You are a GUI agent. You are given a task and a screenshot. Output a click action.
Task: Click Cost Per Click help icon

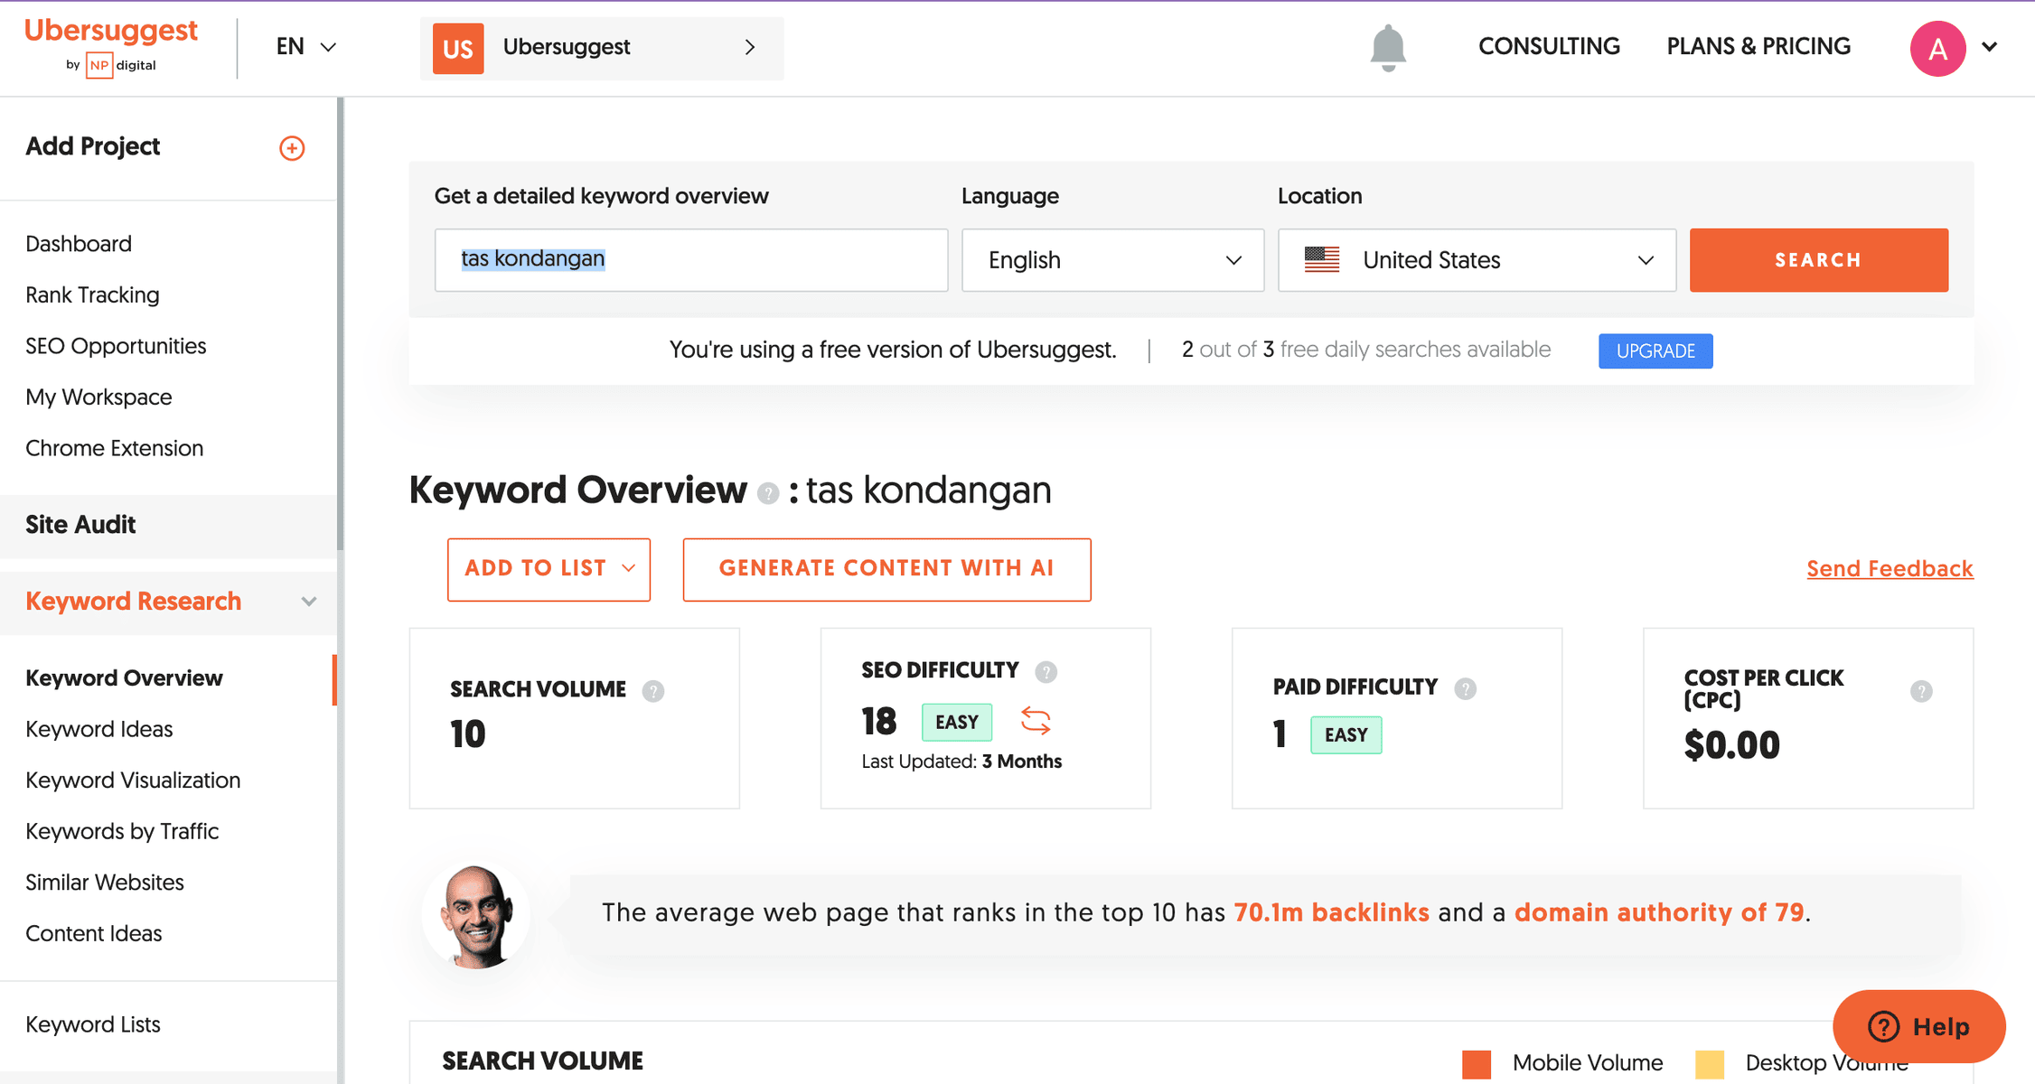tap(1921, 691)
